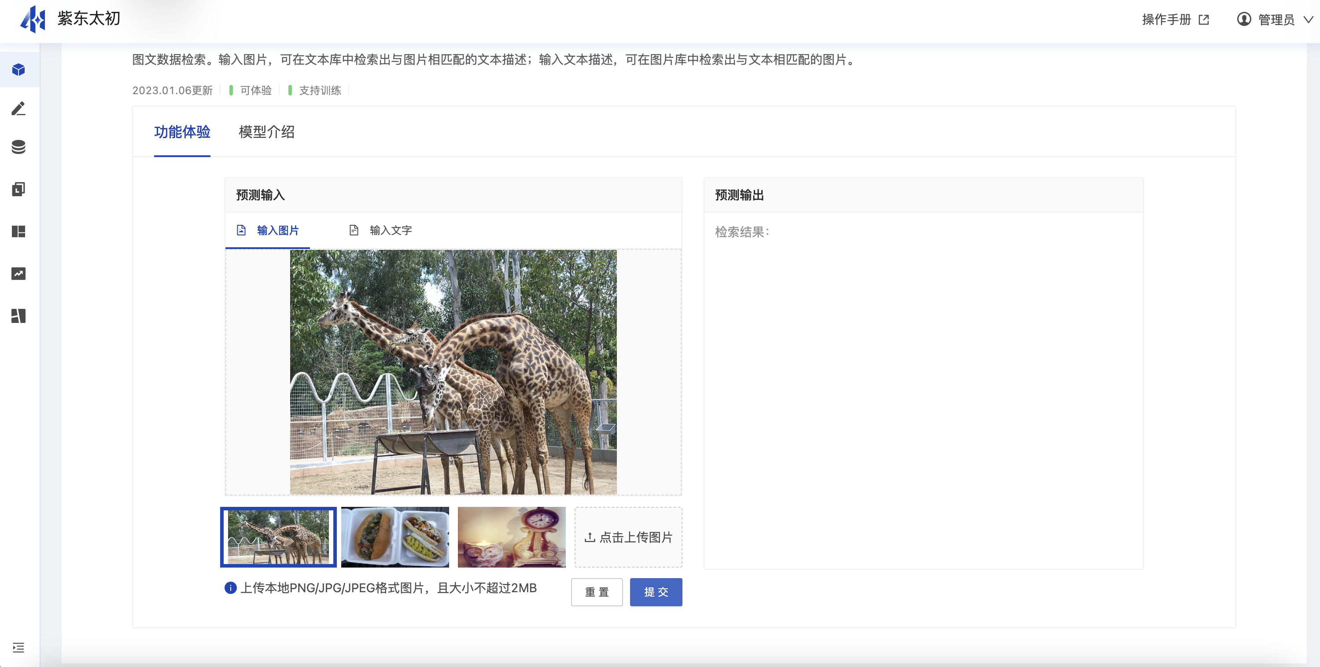Open the pencil edit sidebar icon

coord(18,108)
